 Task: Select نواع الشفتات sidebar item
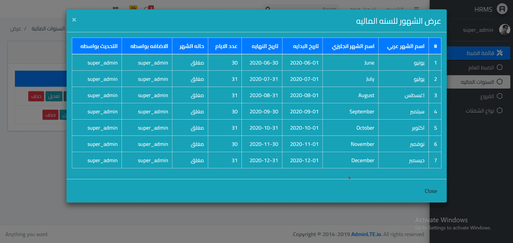(x=479, y=110)
